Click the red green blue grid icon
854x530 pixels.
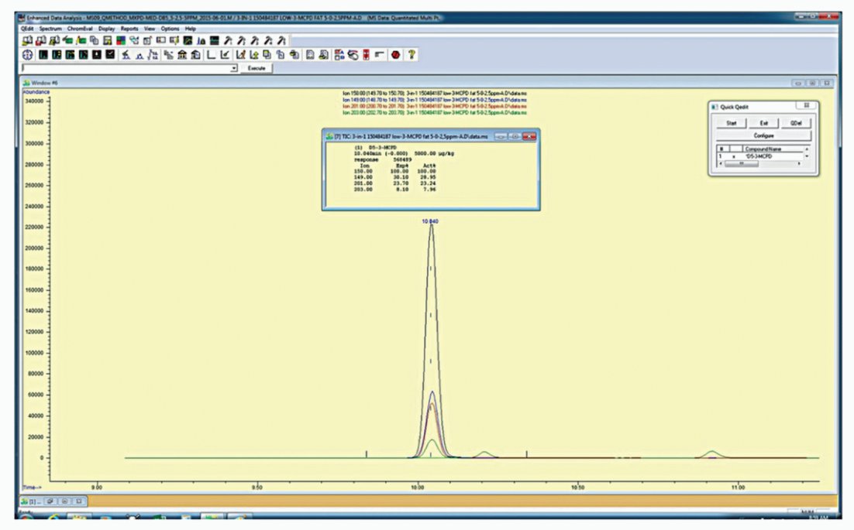tap(120, 40)
